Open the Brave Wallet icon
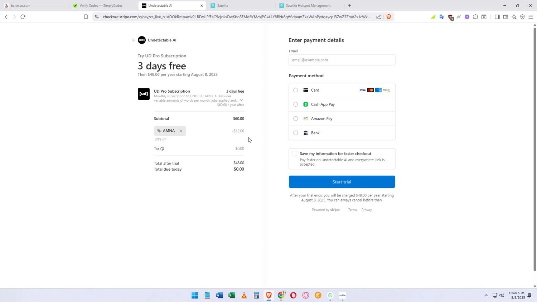 [x=506, y=17]
